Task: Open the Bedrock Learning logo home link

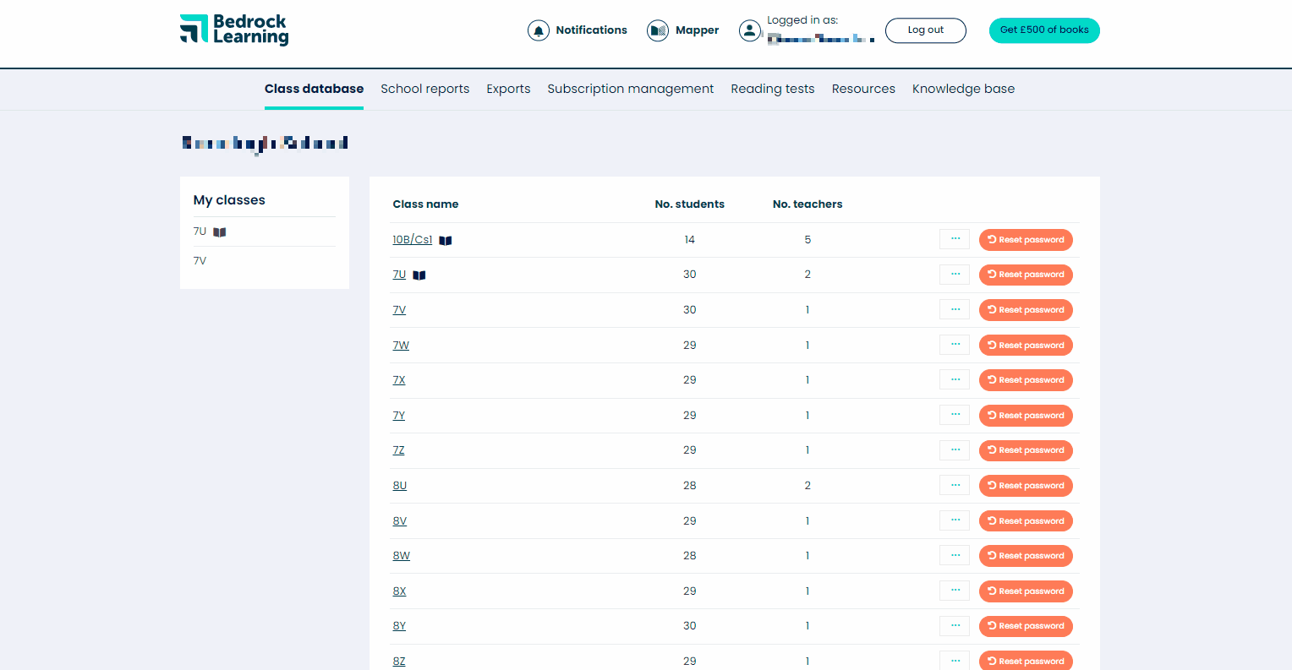Action: (234, 30)
